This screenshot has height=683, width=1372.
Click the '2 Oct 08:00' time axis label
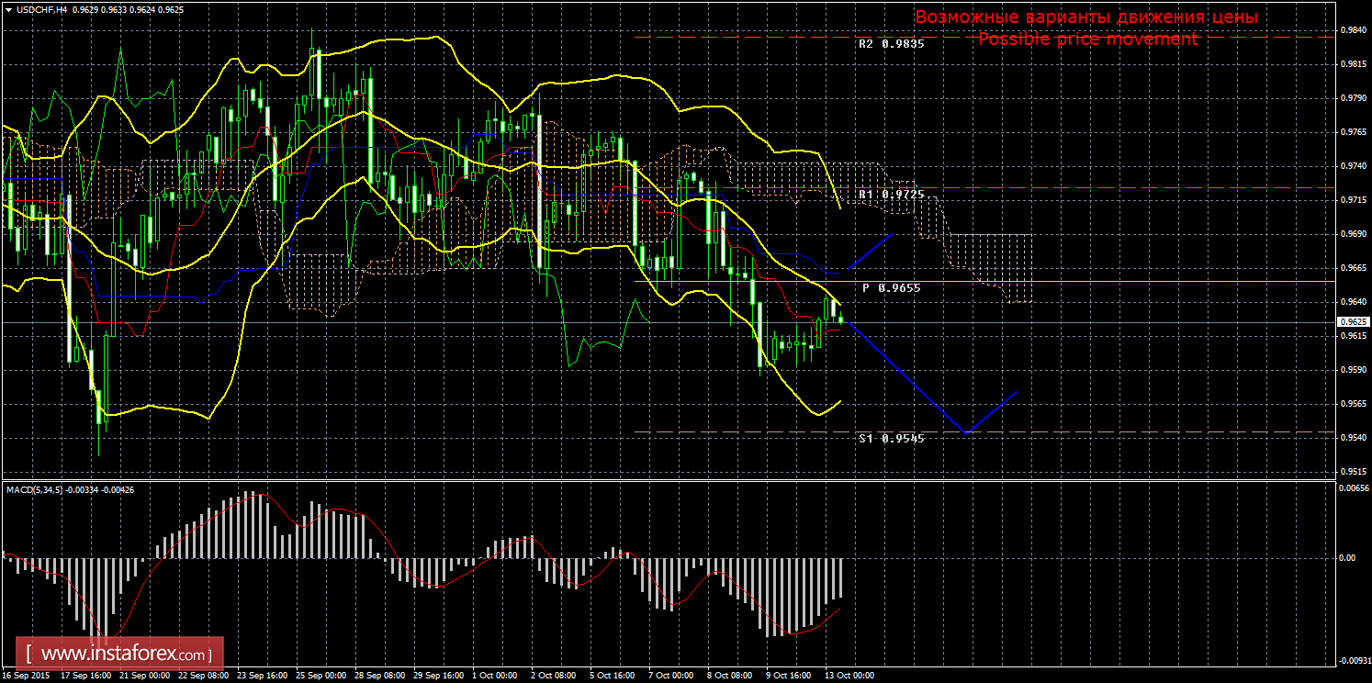tap(553, 676)
